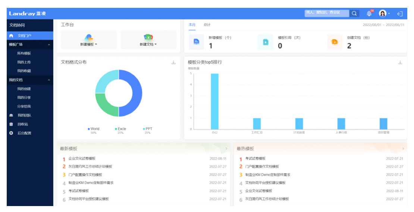Toggle PPT legend item in chart
The width and height of the screenshot is (414, 212).
point(148,129)
